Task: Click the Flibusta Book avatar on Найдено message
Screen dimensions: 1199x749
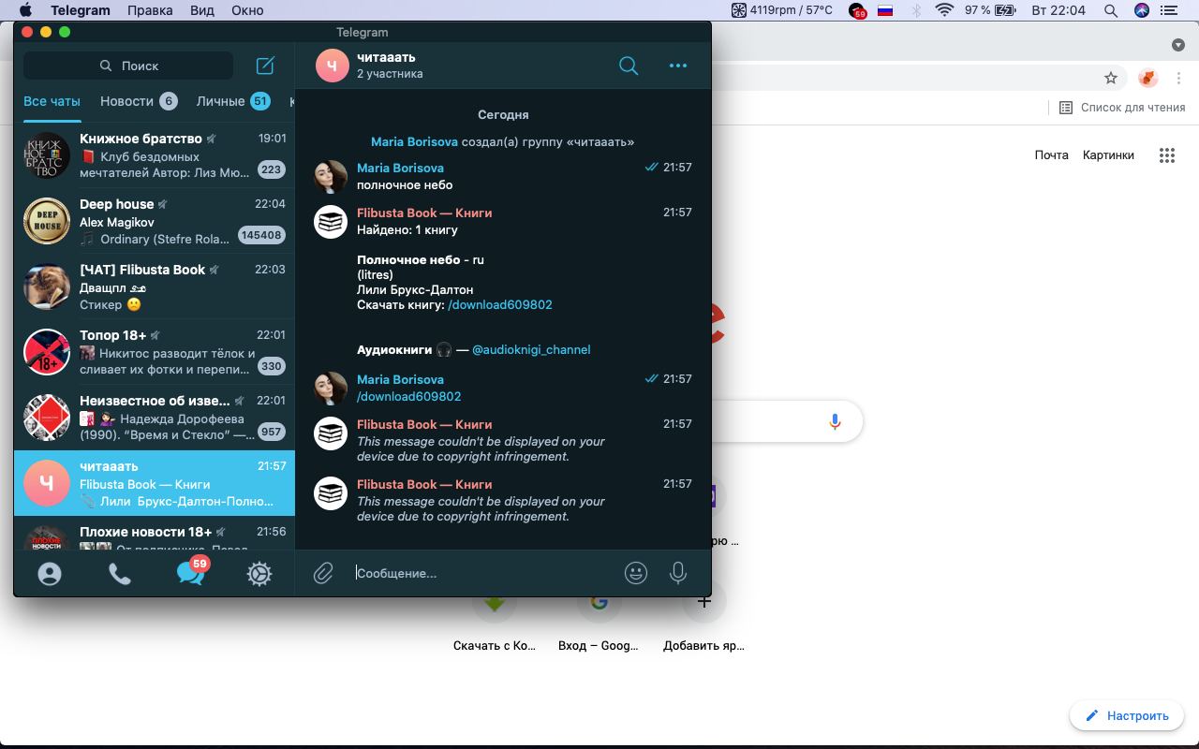Action: coord(331,222)
